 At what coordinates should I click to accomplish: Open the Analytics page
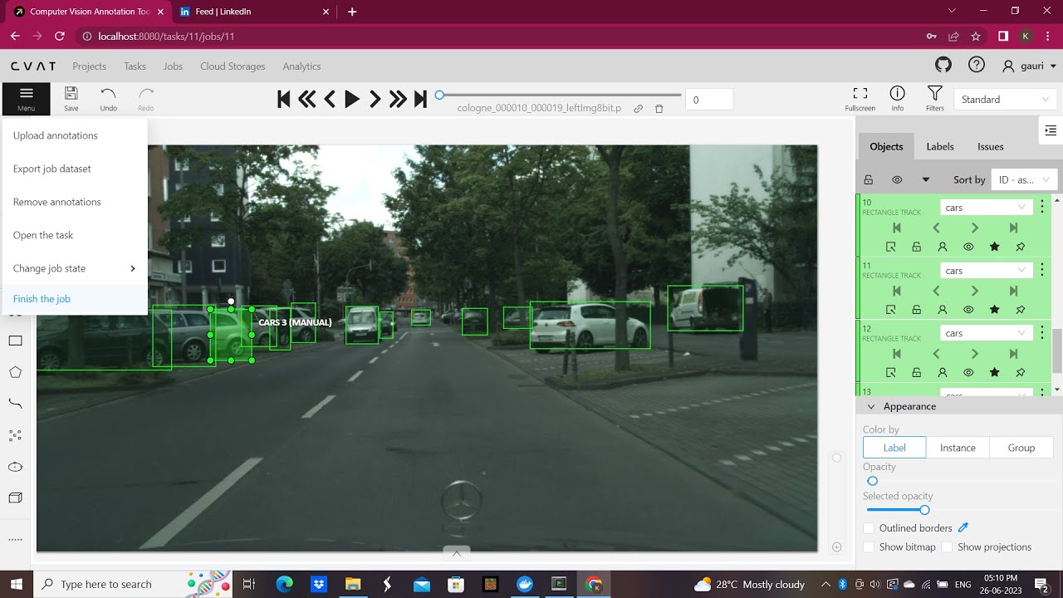[x=301, y=66]
